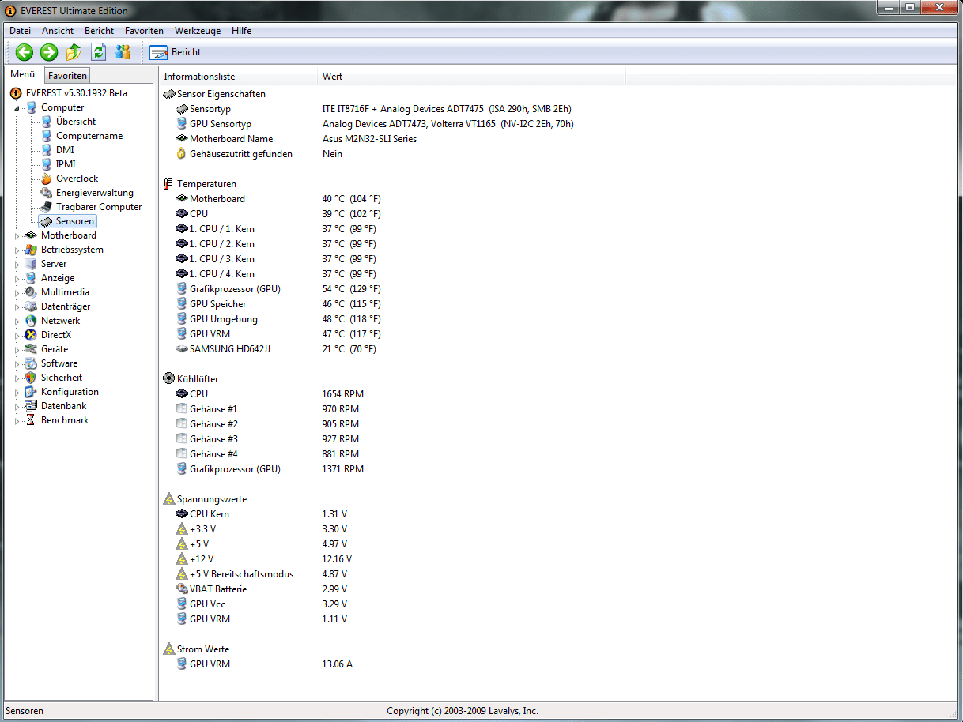Expand the Netzwerk tree node
The image size is (963, 722).
pyautogui.click(x=17, y=321)
